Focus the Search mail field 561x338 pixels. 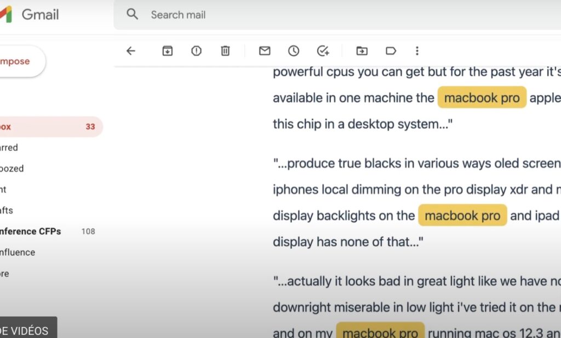click(x=337, y=15)
